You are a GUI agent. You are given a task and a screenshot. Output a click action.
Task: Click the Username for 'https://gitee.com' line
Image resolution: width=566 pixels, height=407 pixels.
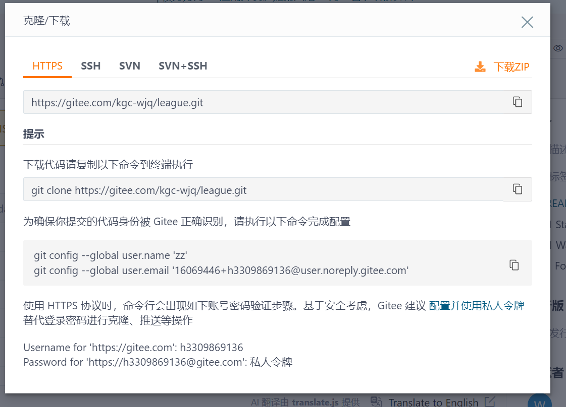(133, 348)
